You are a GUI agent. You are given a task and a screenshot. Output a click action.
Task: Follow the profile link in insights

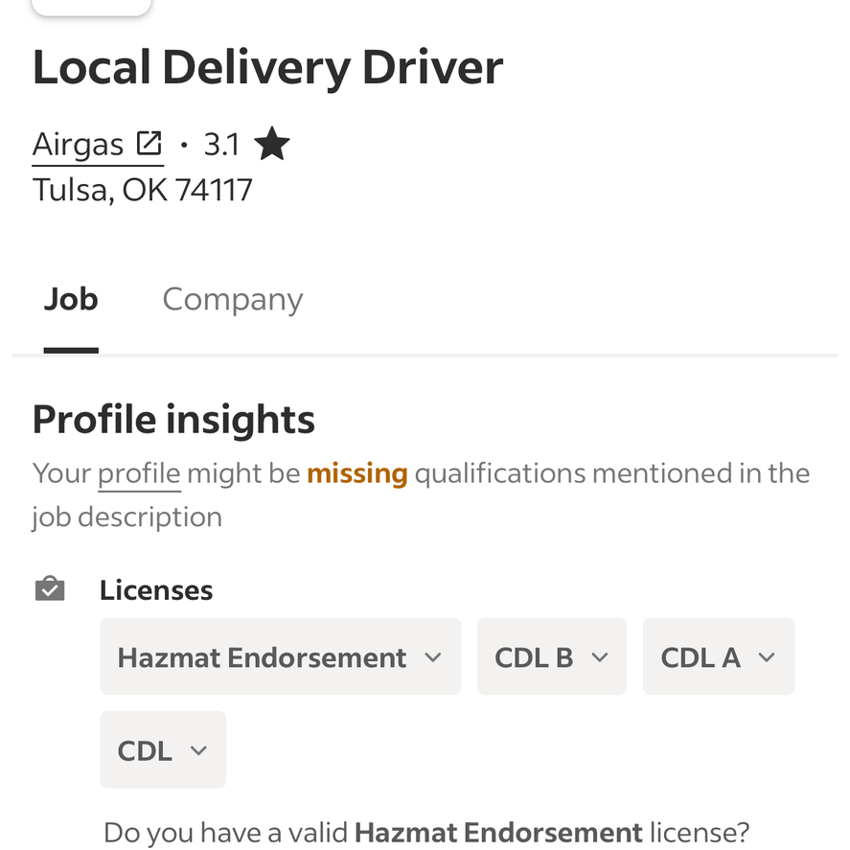click(x=139, y=474)
